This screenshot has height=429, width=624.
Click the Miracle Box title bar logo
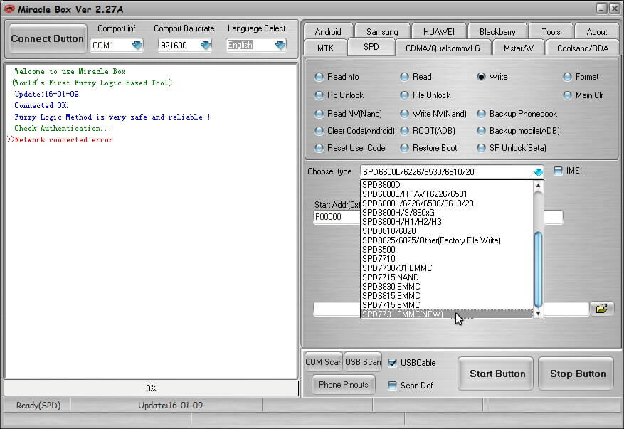pyautogui.click(x=9, y=9)
